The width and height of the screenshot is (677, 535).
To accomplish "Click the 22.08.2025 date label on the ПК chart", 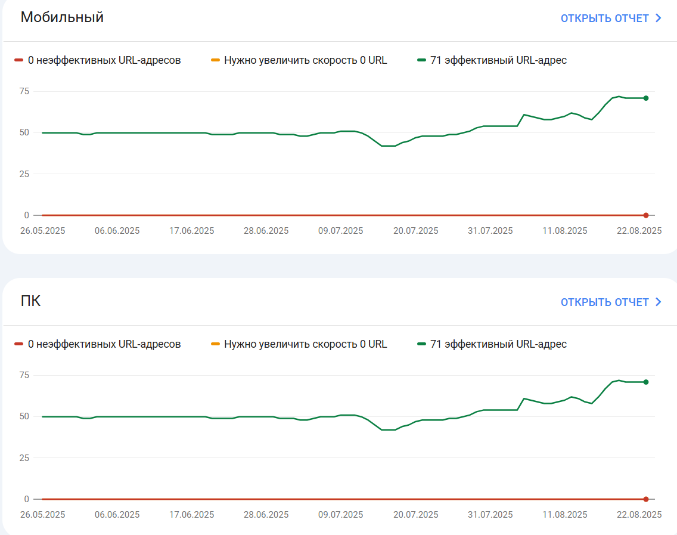I will (x=639, y=515).
